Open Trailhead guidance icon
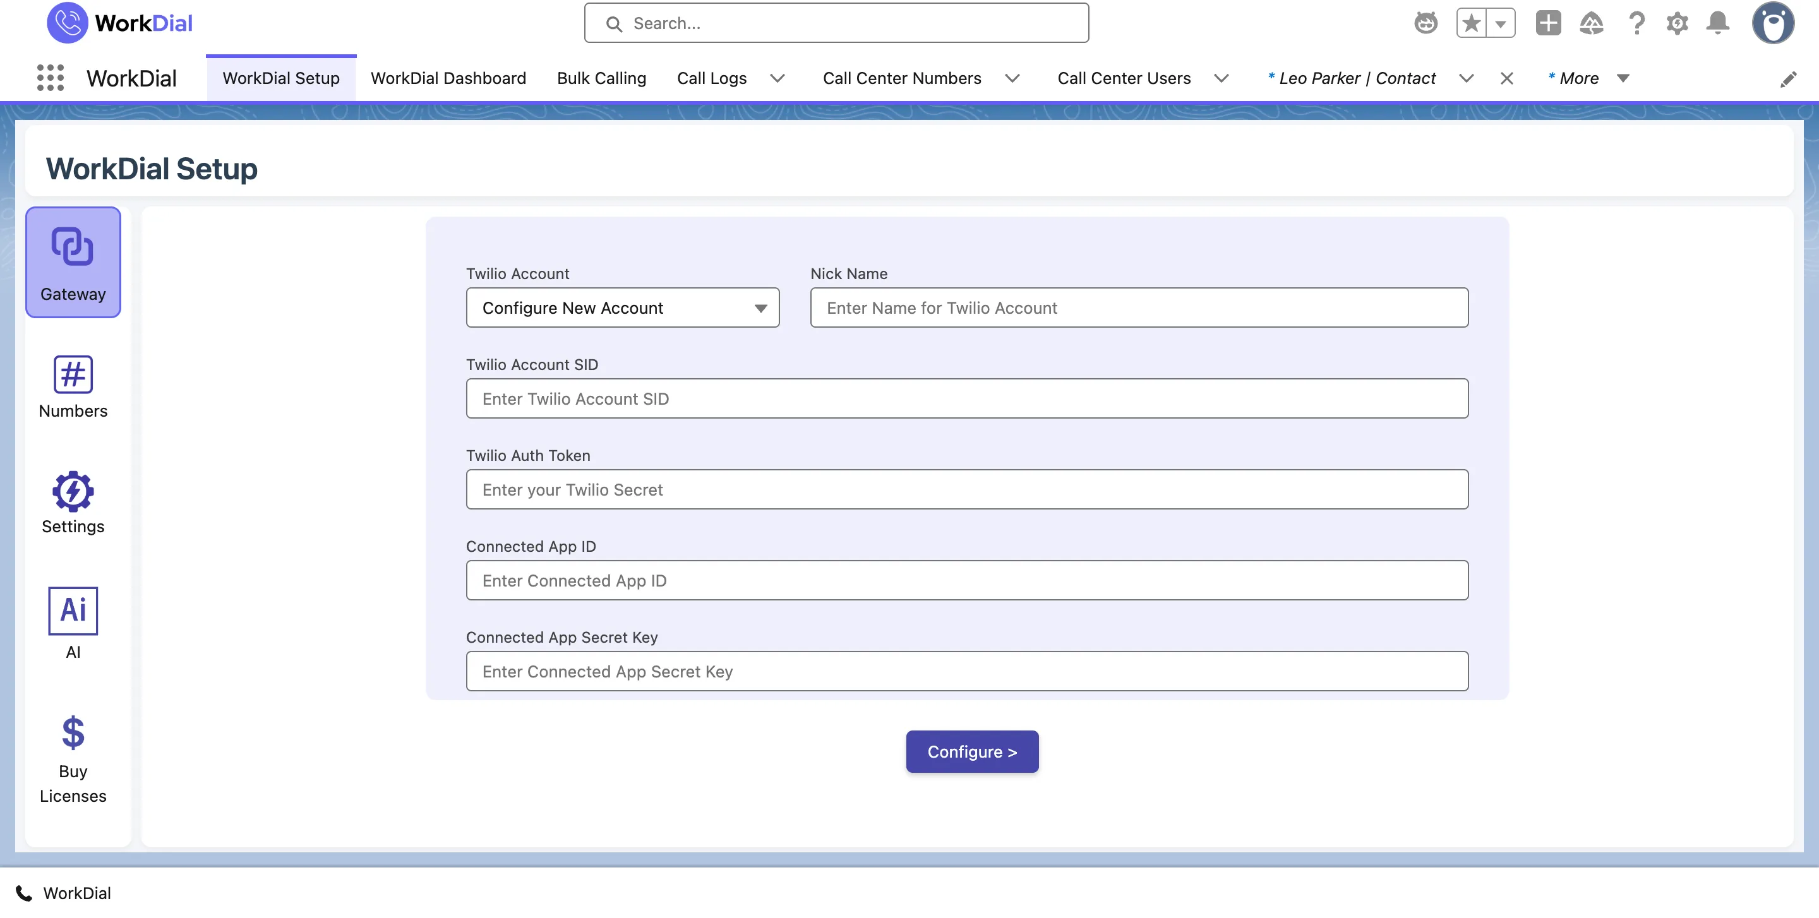 coord(1591,23)
